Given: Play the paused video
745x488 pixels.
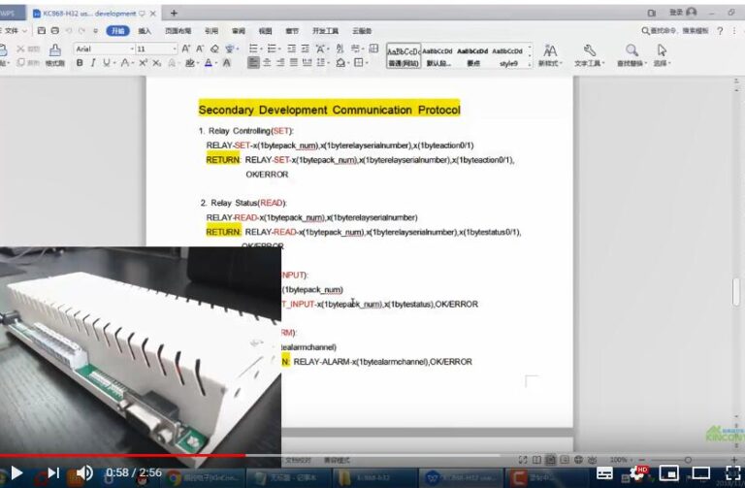Looking at the screenshot, I should (x=16, y=473).
